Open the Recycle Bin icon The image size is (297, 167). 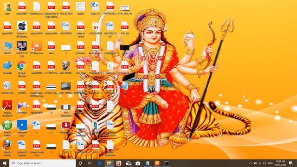(7, 85)
